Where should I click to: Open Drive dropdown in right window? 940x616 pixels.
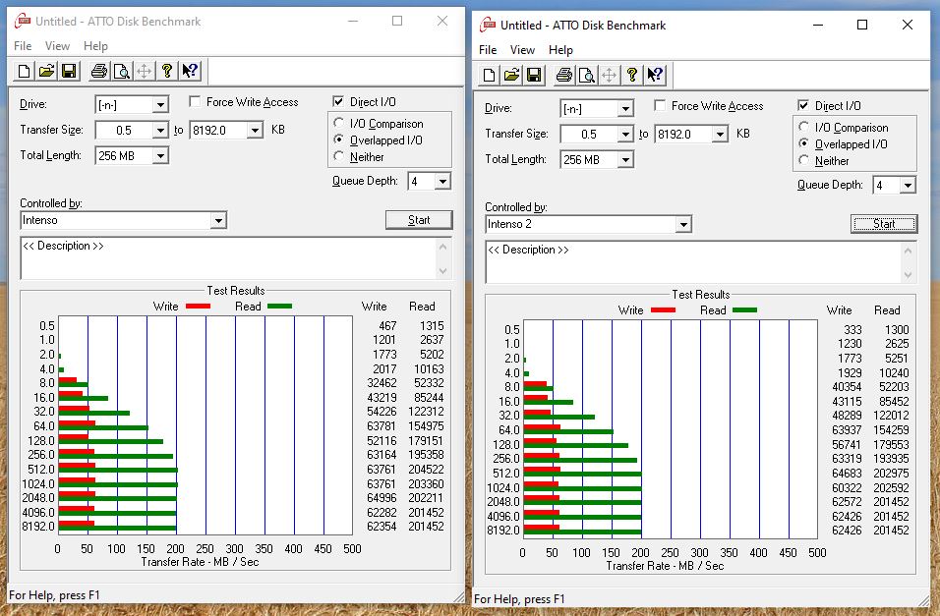pyautogui.click(x=625, y=108)
